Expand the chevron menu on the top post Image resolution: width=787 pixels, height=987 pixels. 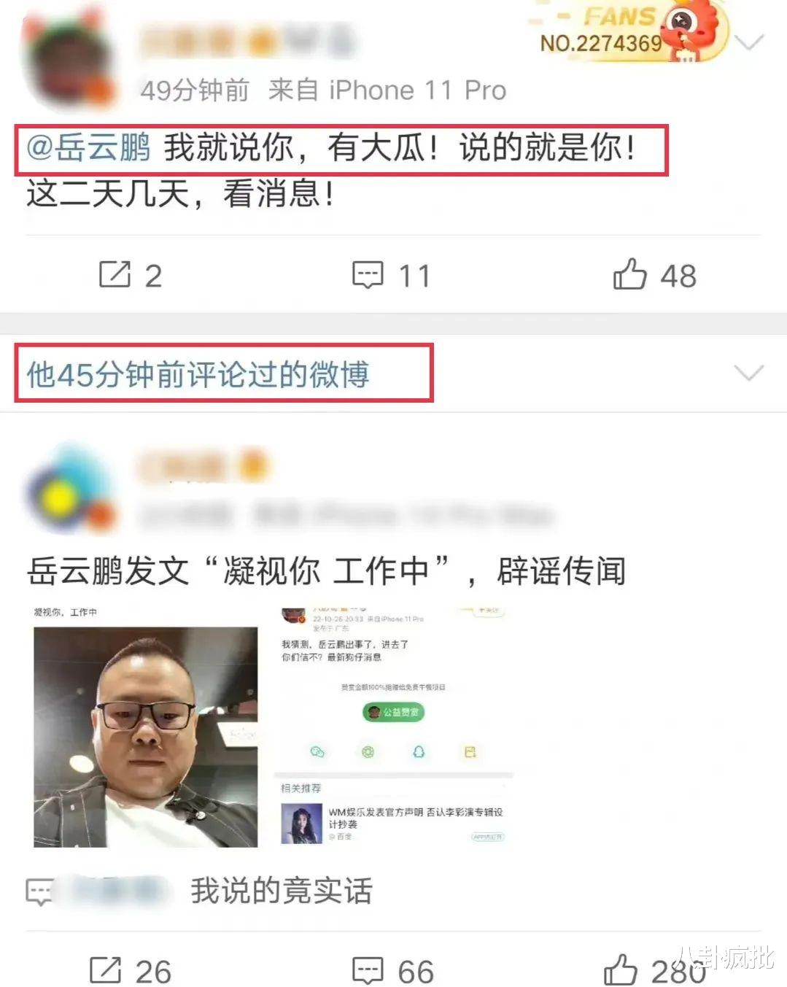tap(749, 42)
